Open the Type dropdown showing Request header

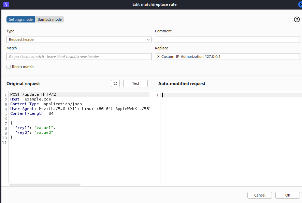(x=79, y=40)
